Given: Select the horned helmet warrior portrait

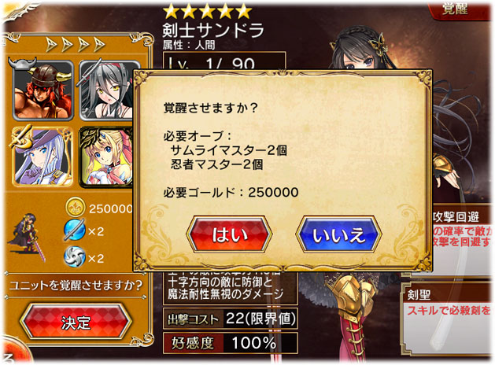Looking at the screenshot, I should (x=43, y=89).
